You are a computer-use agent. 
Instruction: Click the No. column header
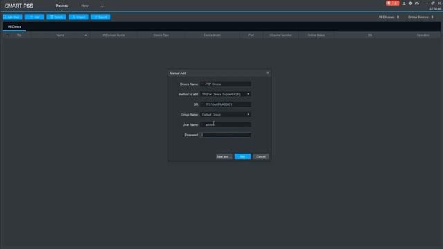(x=19, y=35)
